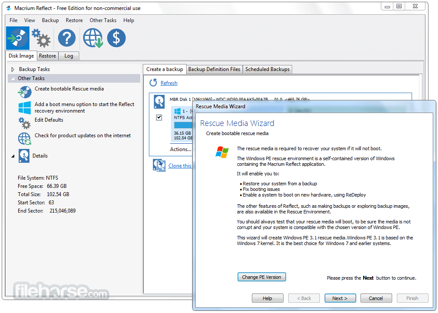This screenshot has height=313, width=438.
Task: Click the globe download updates toolbar icon
Action: coord(93,38)
